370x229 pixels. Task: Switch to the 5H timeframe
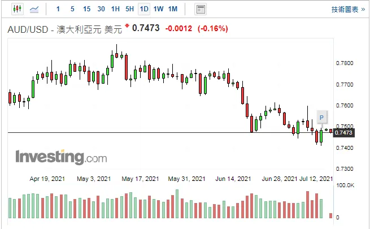coord(129,9)
